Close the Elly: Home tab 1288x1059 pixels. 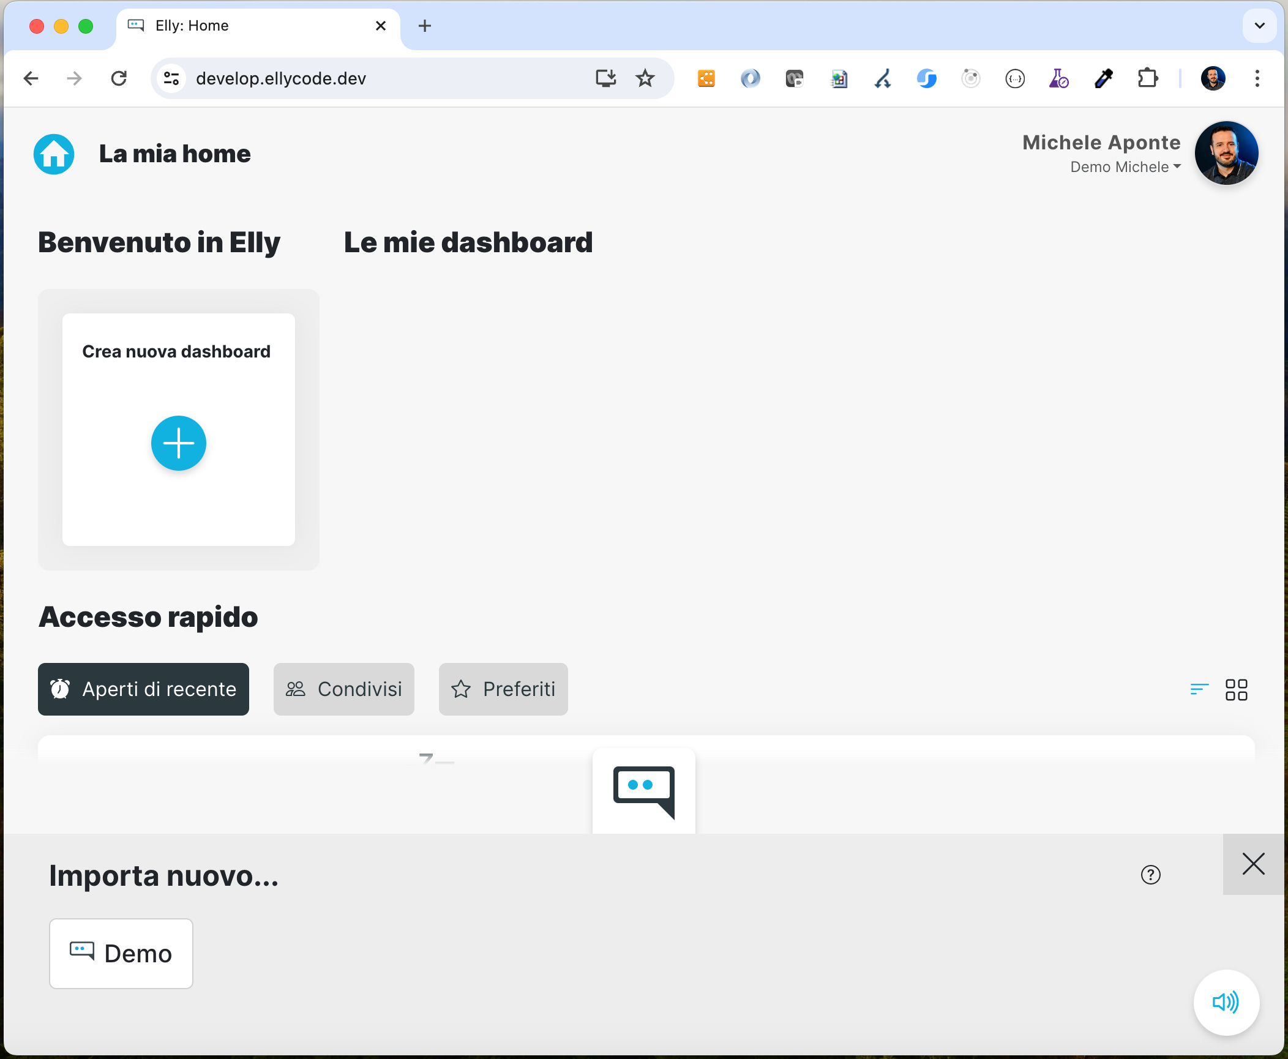pos(381,26)
